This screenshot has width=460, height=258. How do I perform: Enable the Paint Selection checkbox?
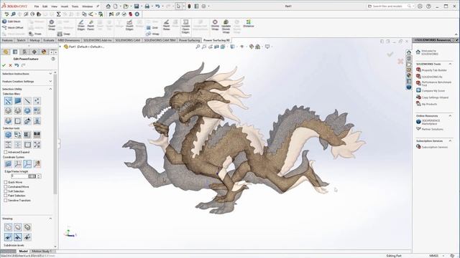click(x=6, y=196)
